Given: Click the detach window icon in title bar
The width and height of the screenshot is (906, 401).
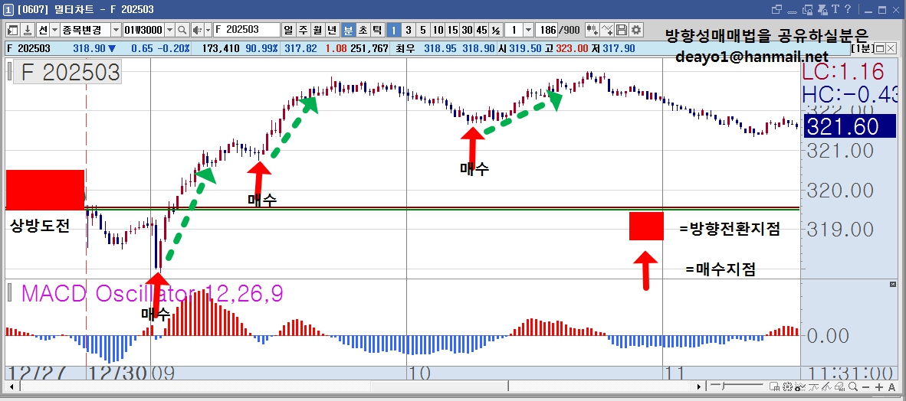Looking at the screenshot, I should coord(777,10).
